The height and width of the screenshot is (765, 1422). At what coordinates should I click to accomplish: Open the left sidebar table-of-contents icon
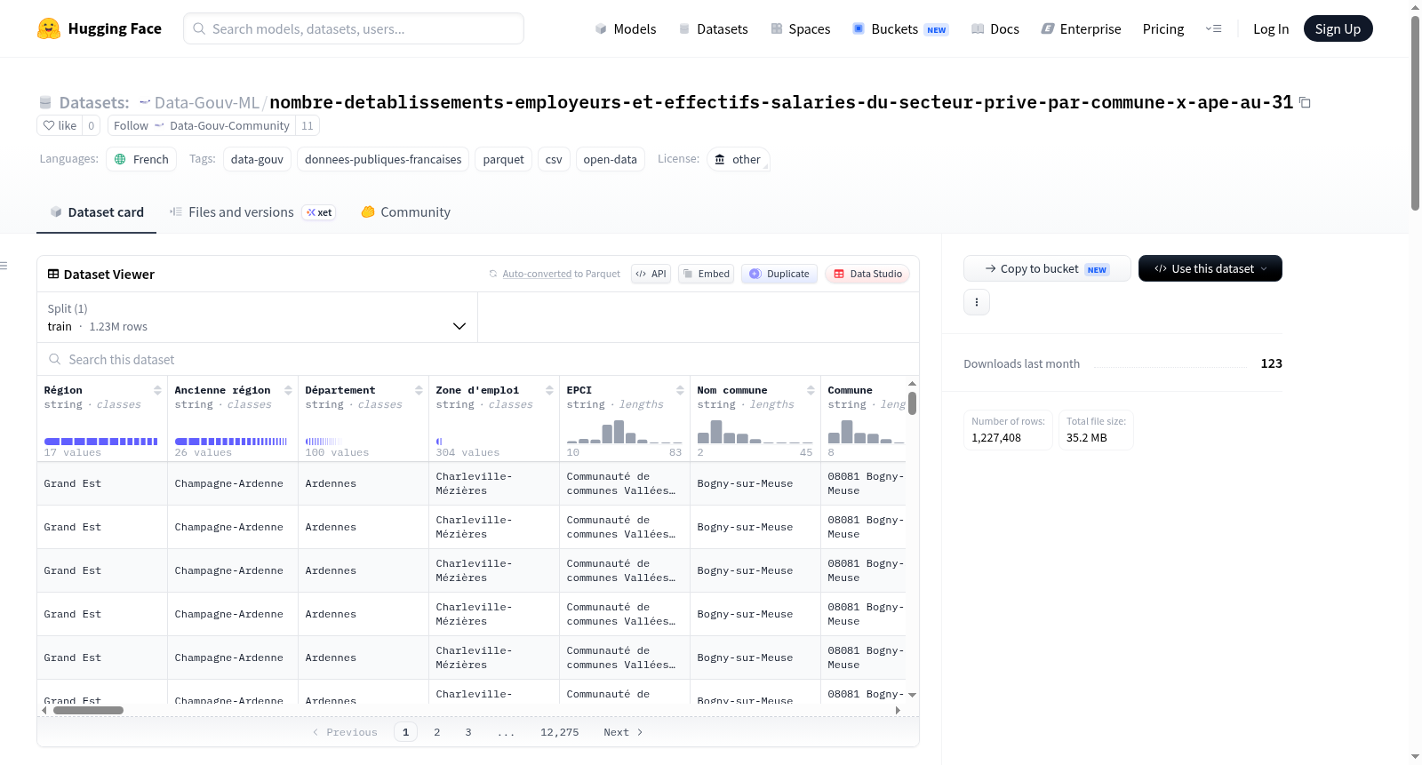4,266
